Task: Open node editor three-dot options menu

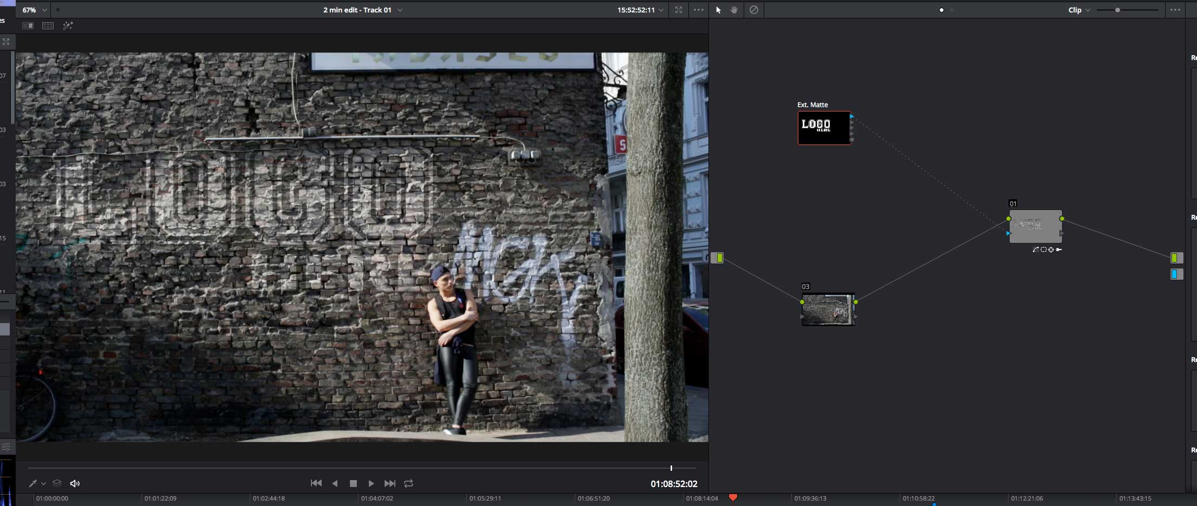Action: [x=1175, y=10]
